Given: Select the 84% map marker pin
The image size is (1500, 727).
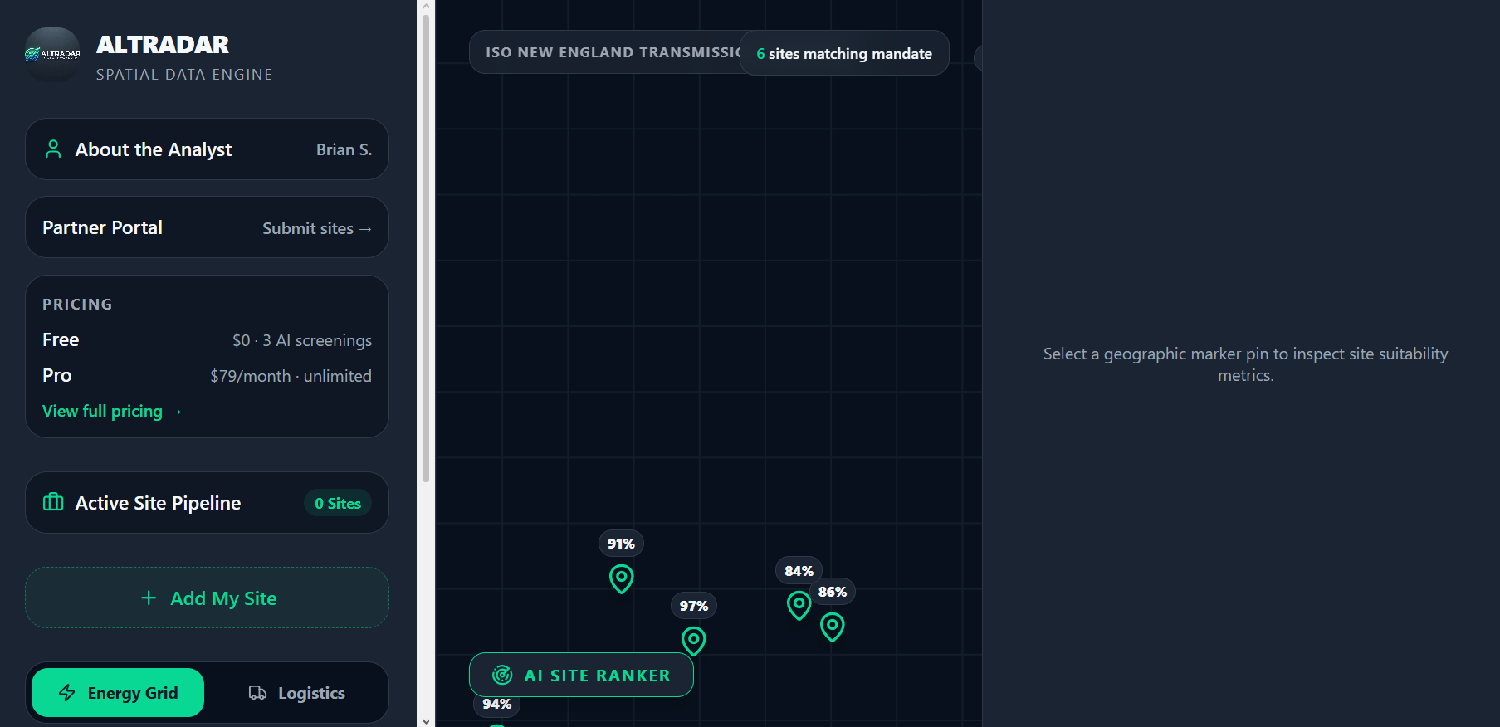Looking at the screenshot, I should click(x=799, y=605).
